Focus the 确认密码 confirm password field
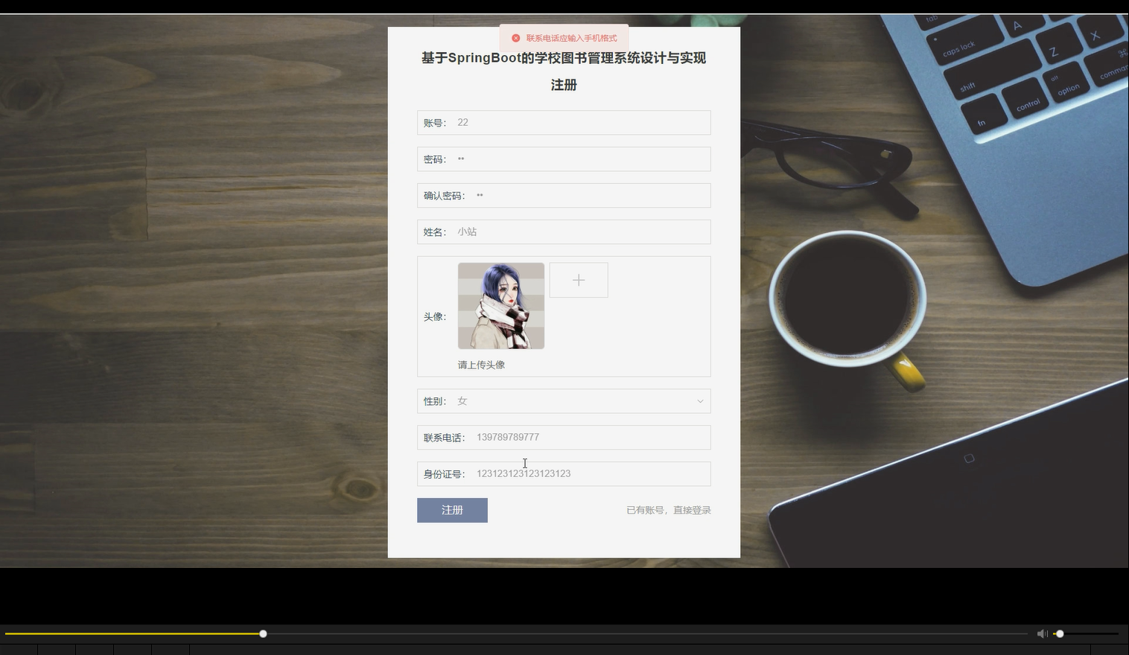Viewport: 1129px width, 655px height. point(564,196)
